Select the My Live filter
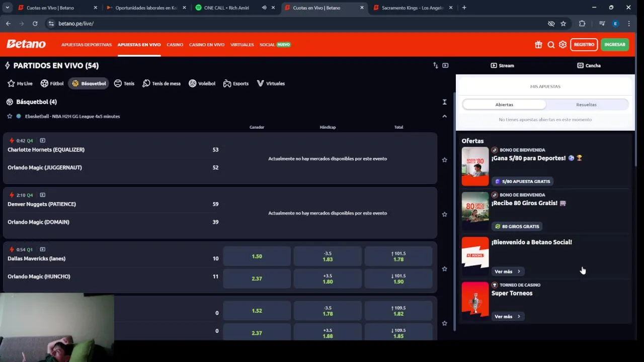This screenshot has height=362, width=644. 20,83
